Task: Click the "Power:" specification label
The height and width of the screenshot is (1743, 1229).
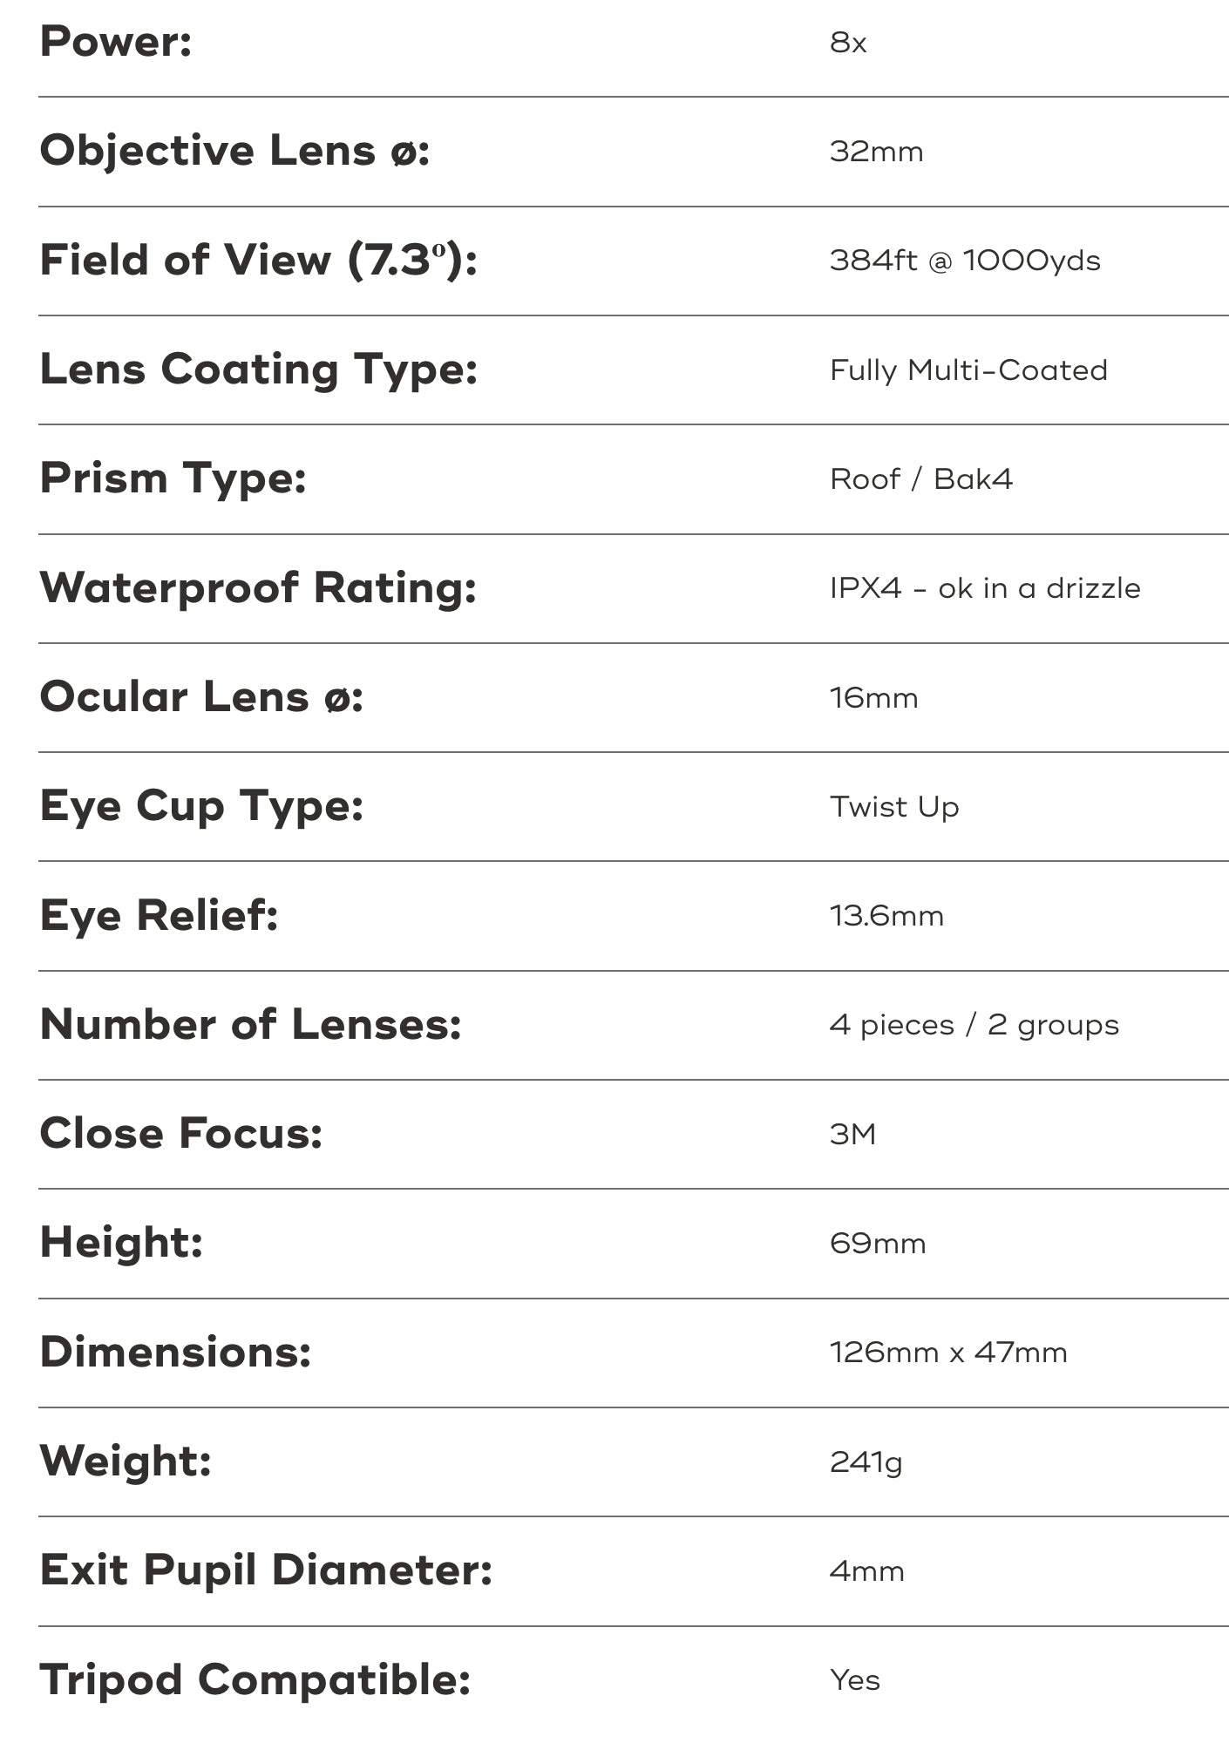Action: (116, 42)
